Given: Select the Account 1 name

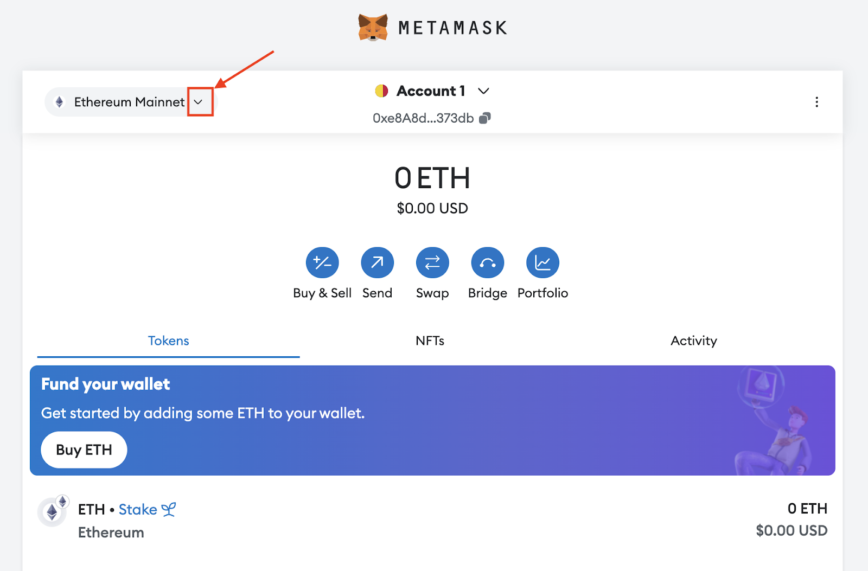Looking at the screenshot, I should tap(431, 91).
